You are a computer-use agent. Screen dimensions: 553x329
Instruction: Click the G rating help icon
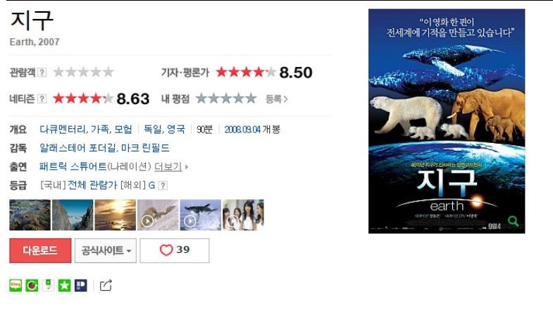pyautogui.click(x=163, y=185)
